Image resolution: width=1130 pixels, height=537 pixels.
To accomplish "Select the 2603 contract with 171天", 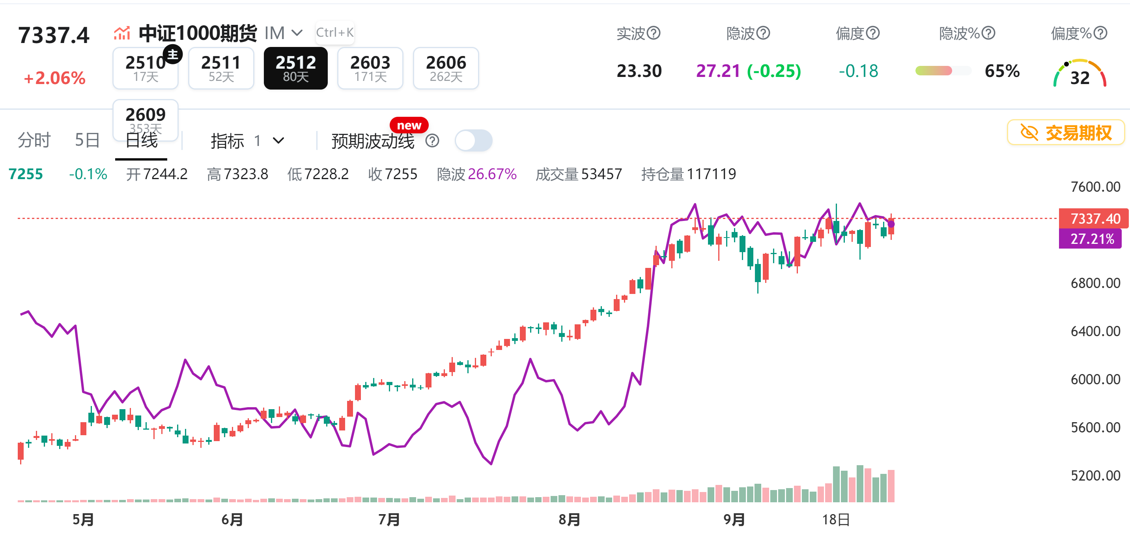I will click(x=370, y=68).
